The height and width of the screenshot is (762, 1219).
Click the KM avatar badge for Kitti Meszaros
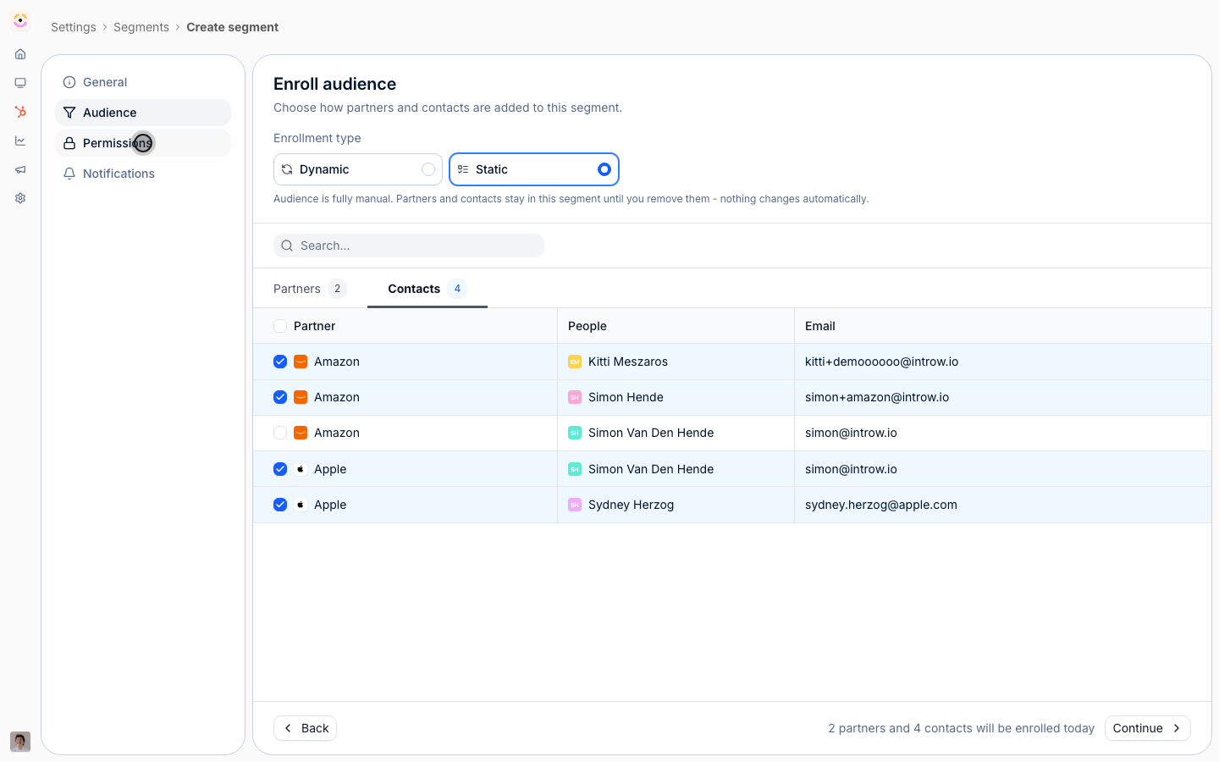575,362
